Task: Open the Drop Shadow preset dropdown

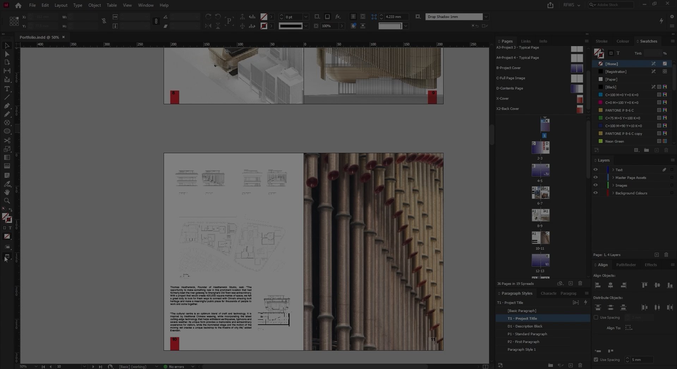Action: point(486,17)
